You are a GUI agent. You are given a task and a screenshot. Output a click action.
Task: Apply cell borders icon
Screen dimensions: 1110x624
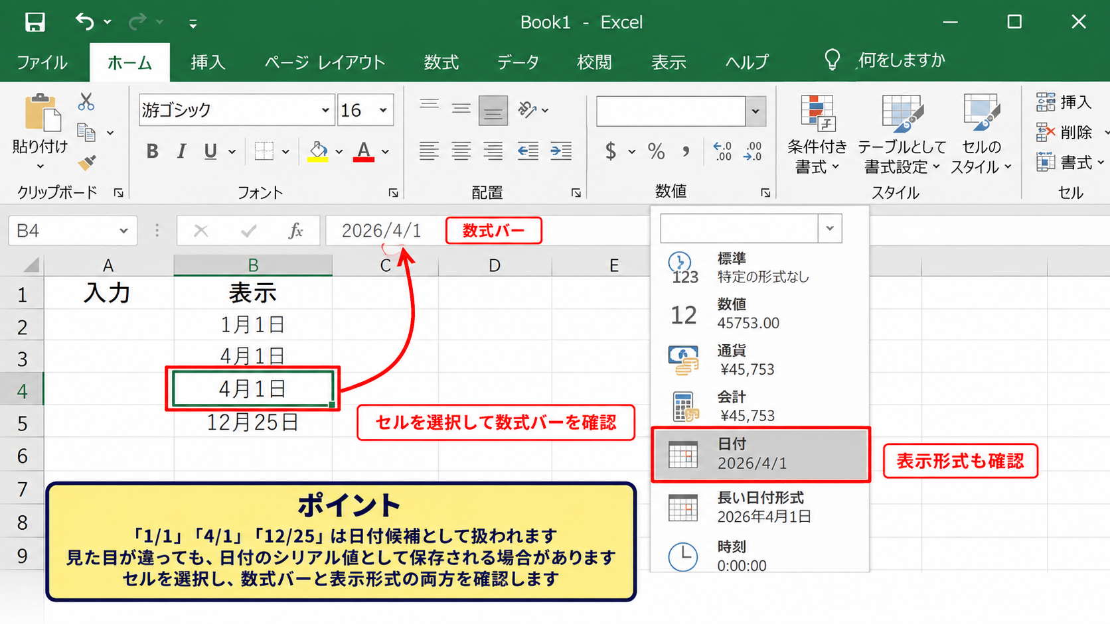pos(264,151)
